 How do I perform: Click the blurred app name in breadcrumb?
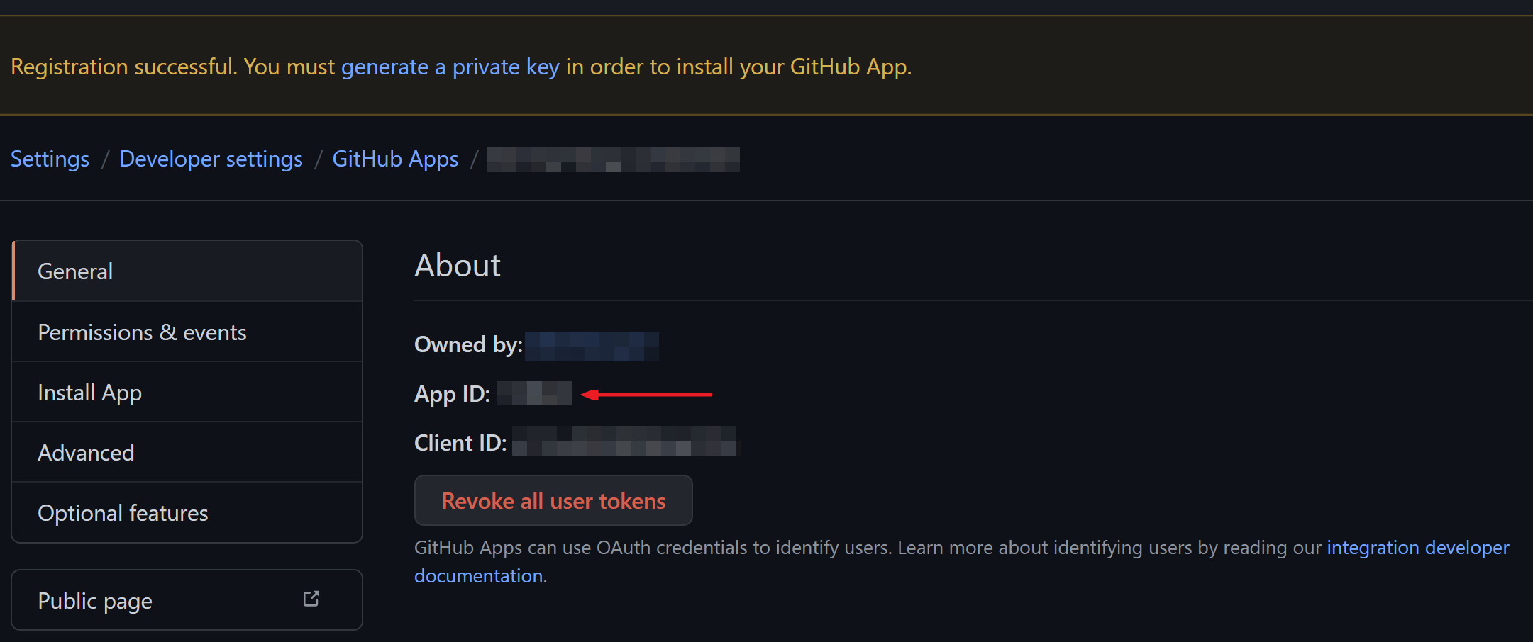613,159
